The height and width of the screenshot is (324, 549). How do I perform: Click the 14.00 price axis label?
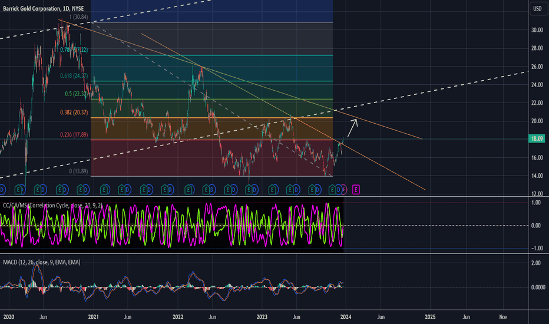pyautogui.click(x=537, y=176)
